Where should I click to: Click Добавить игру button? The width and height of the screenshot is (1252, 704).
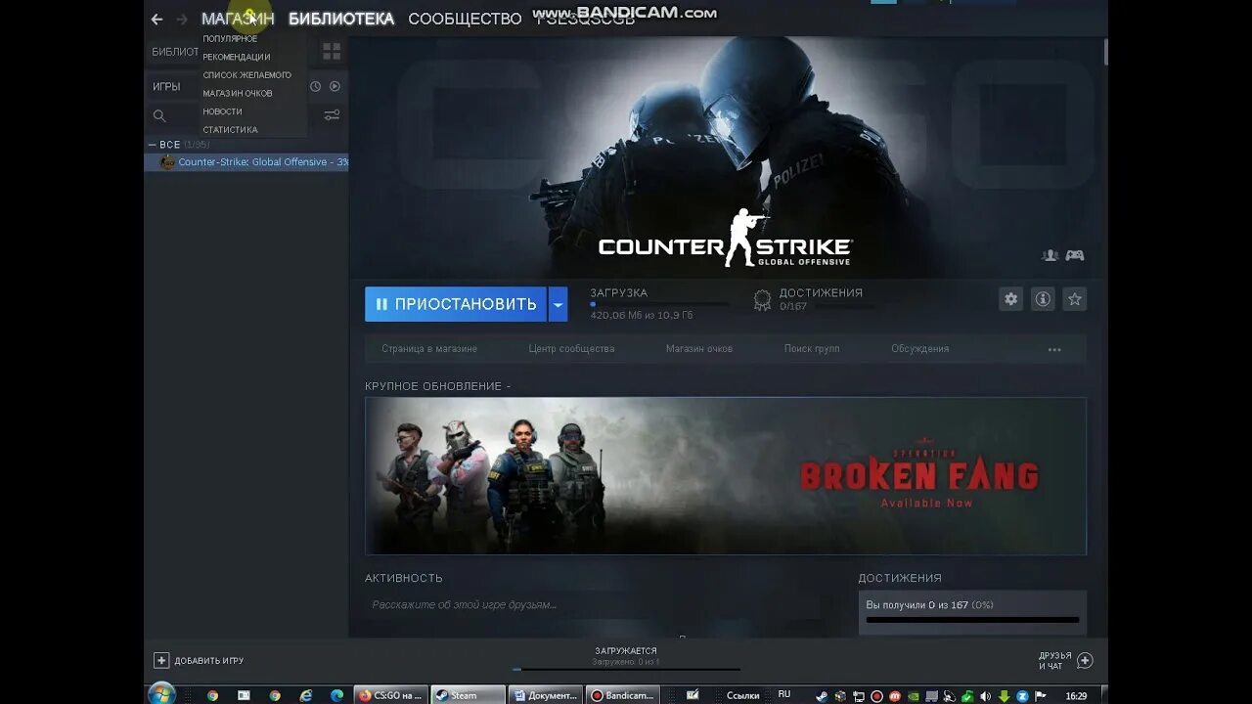199,660
